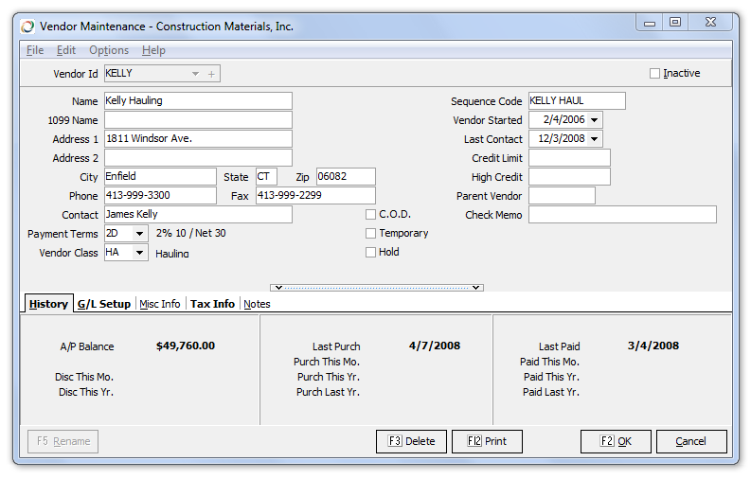Open the Vendor Id dropdown
Viewport: 751px width, 479px height.
click(x=195, y=74)
